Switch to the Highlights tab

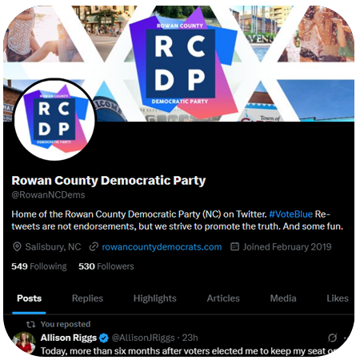click(x=155, y=298)
